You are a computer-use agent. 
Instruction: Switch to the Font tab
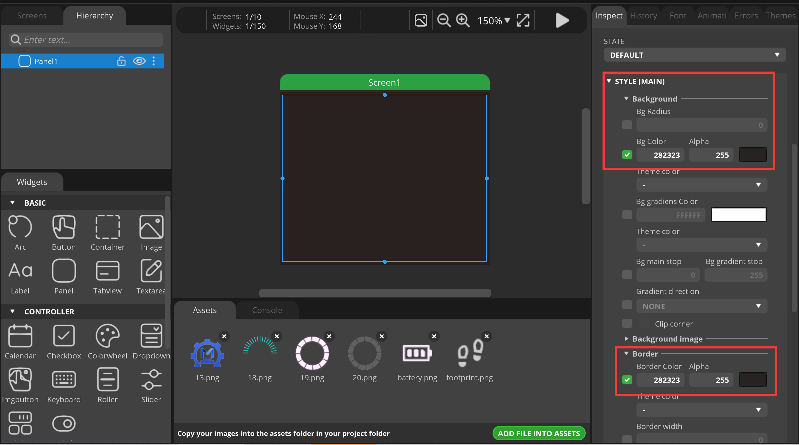[x=678, y=15]
